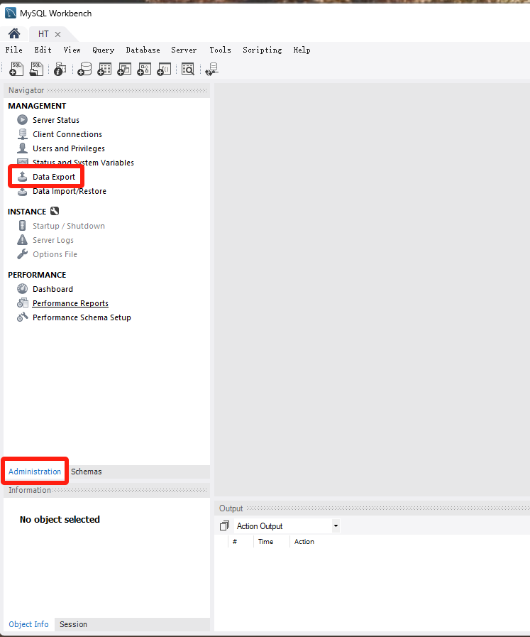The height and width of the screenshot is (637, 530).
Task: Click the Data Import/Restore icon
Action: coord(22,191)
